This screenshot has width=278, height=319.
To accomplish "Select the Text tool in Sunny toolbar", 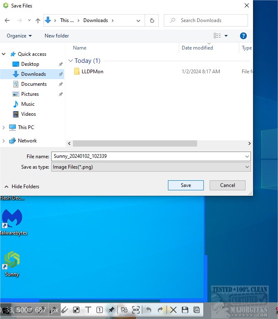I will click(x=88, y=310).
